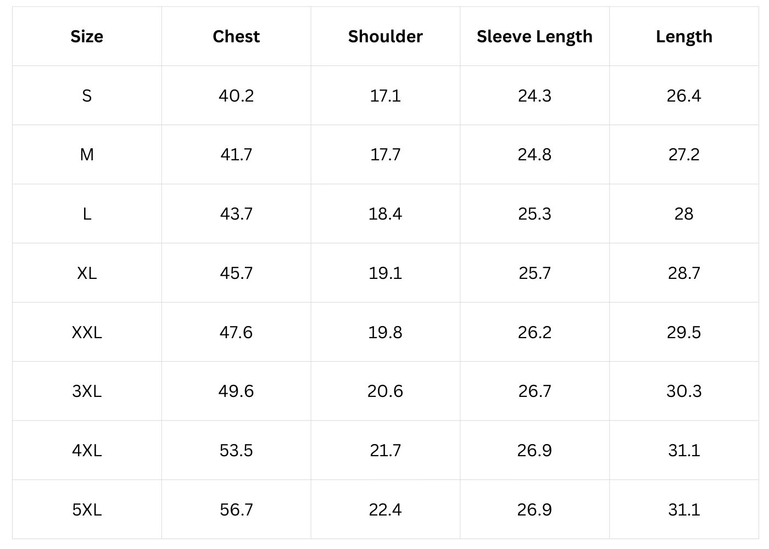Image resolution: width=769 pixels, height=549 pixels.
Task: Click shoulder value 19.8 in XXL row
Action: coord(385,332)
